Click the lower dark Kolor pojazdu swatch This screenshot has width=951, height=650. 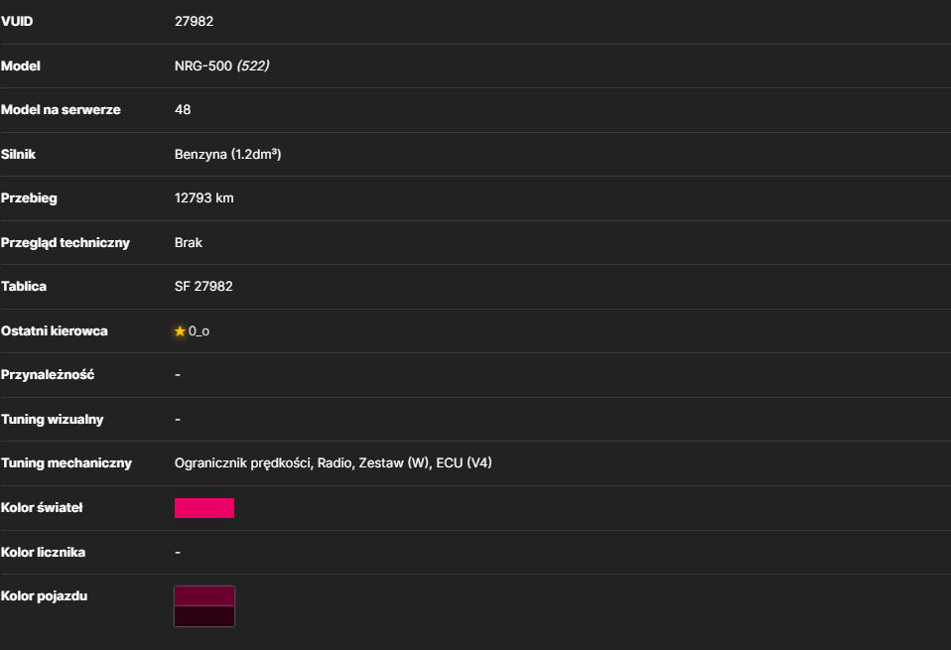[204, 616]
